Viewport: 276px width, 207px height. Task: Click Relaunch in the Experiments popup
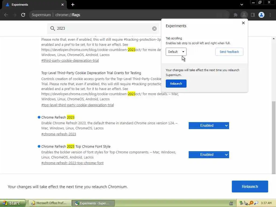[176, 84]
